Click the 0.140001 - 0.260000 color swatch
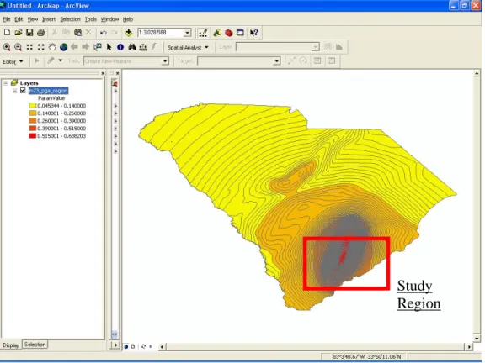 coord(33,113)
